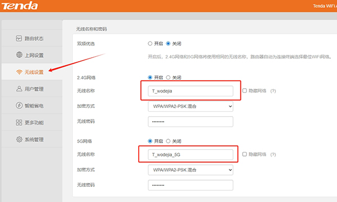Check 隐藏网络 for the 5G network
Image resolution: width=337 pixels, height=202 pixels.
click(244, 154)
